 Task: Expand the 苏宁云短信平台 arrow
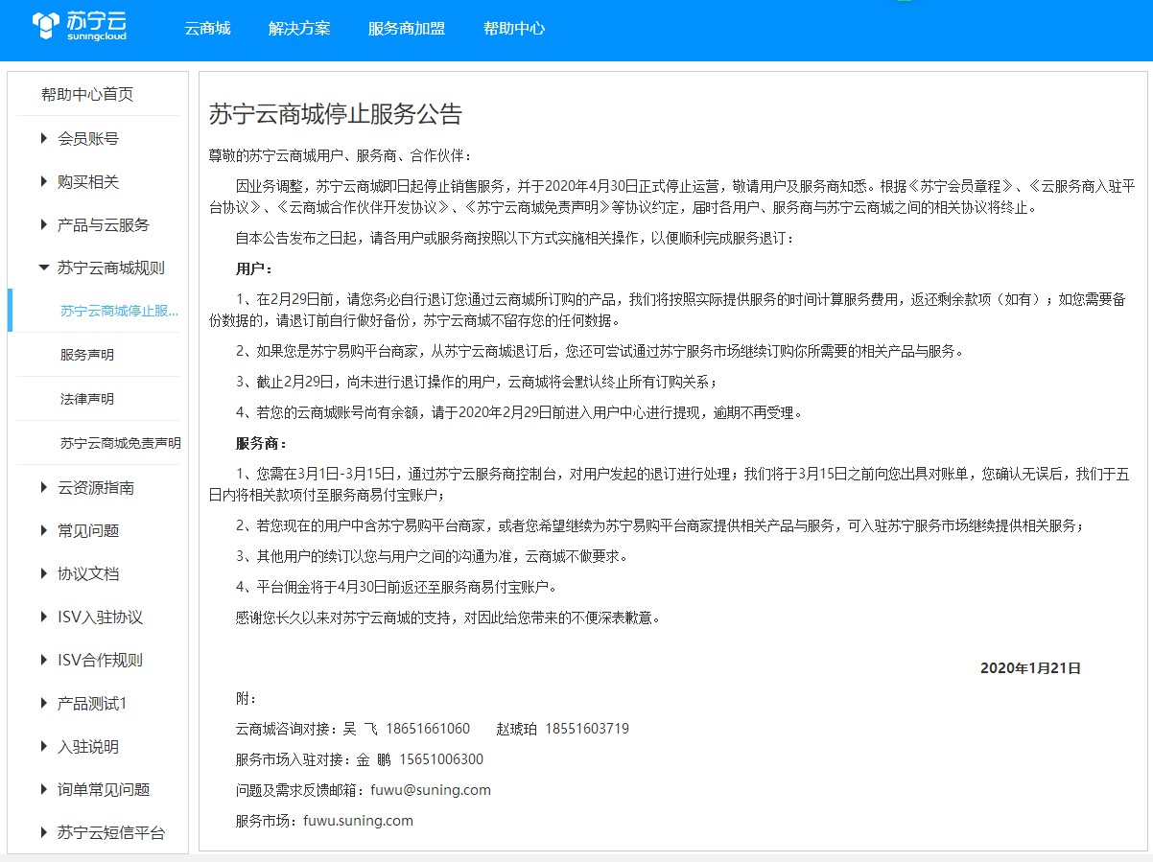44,832
